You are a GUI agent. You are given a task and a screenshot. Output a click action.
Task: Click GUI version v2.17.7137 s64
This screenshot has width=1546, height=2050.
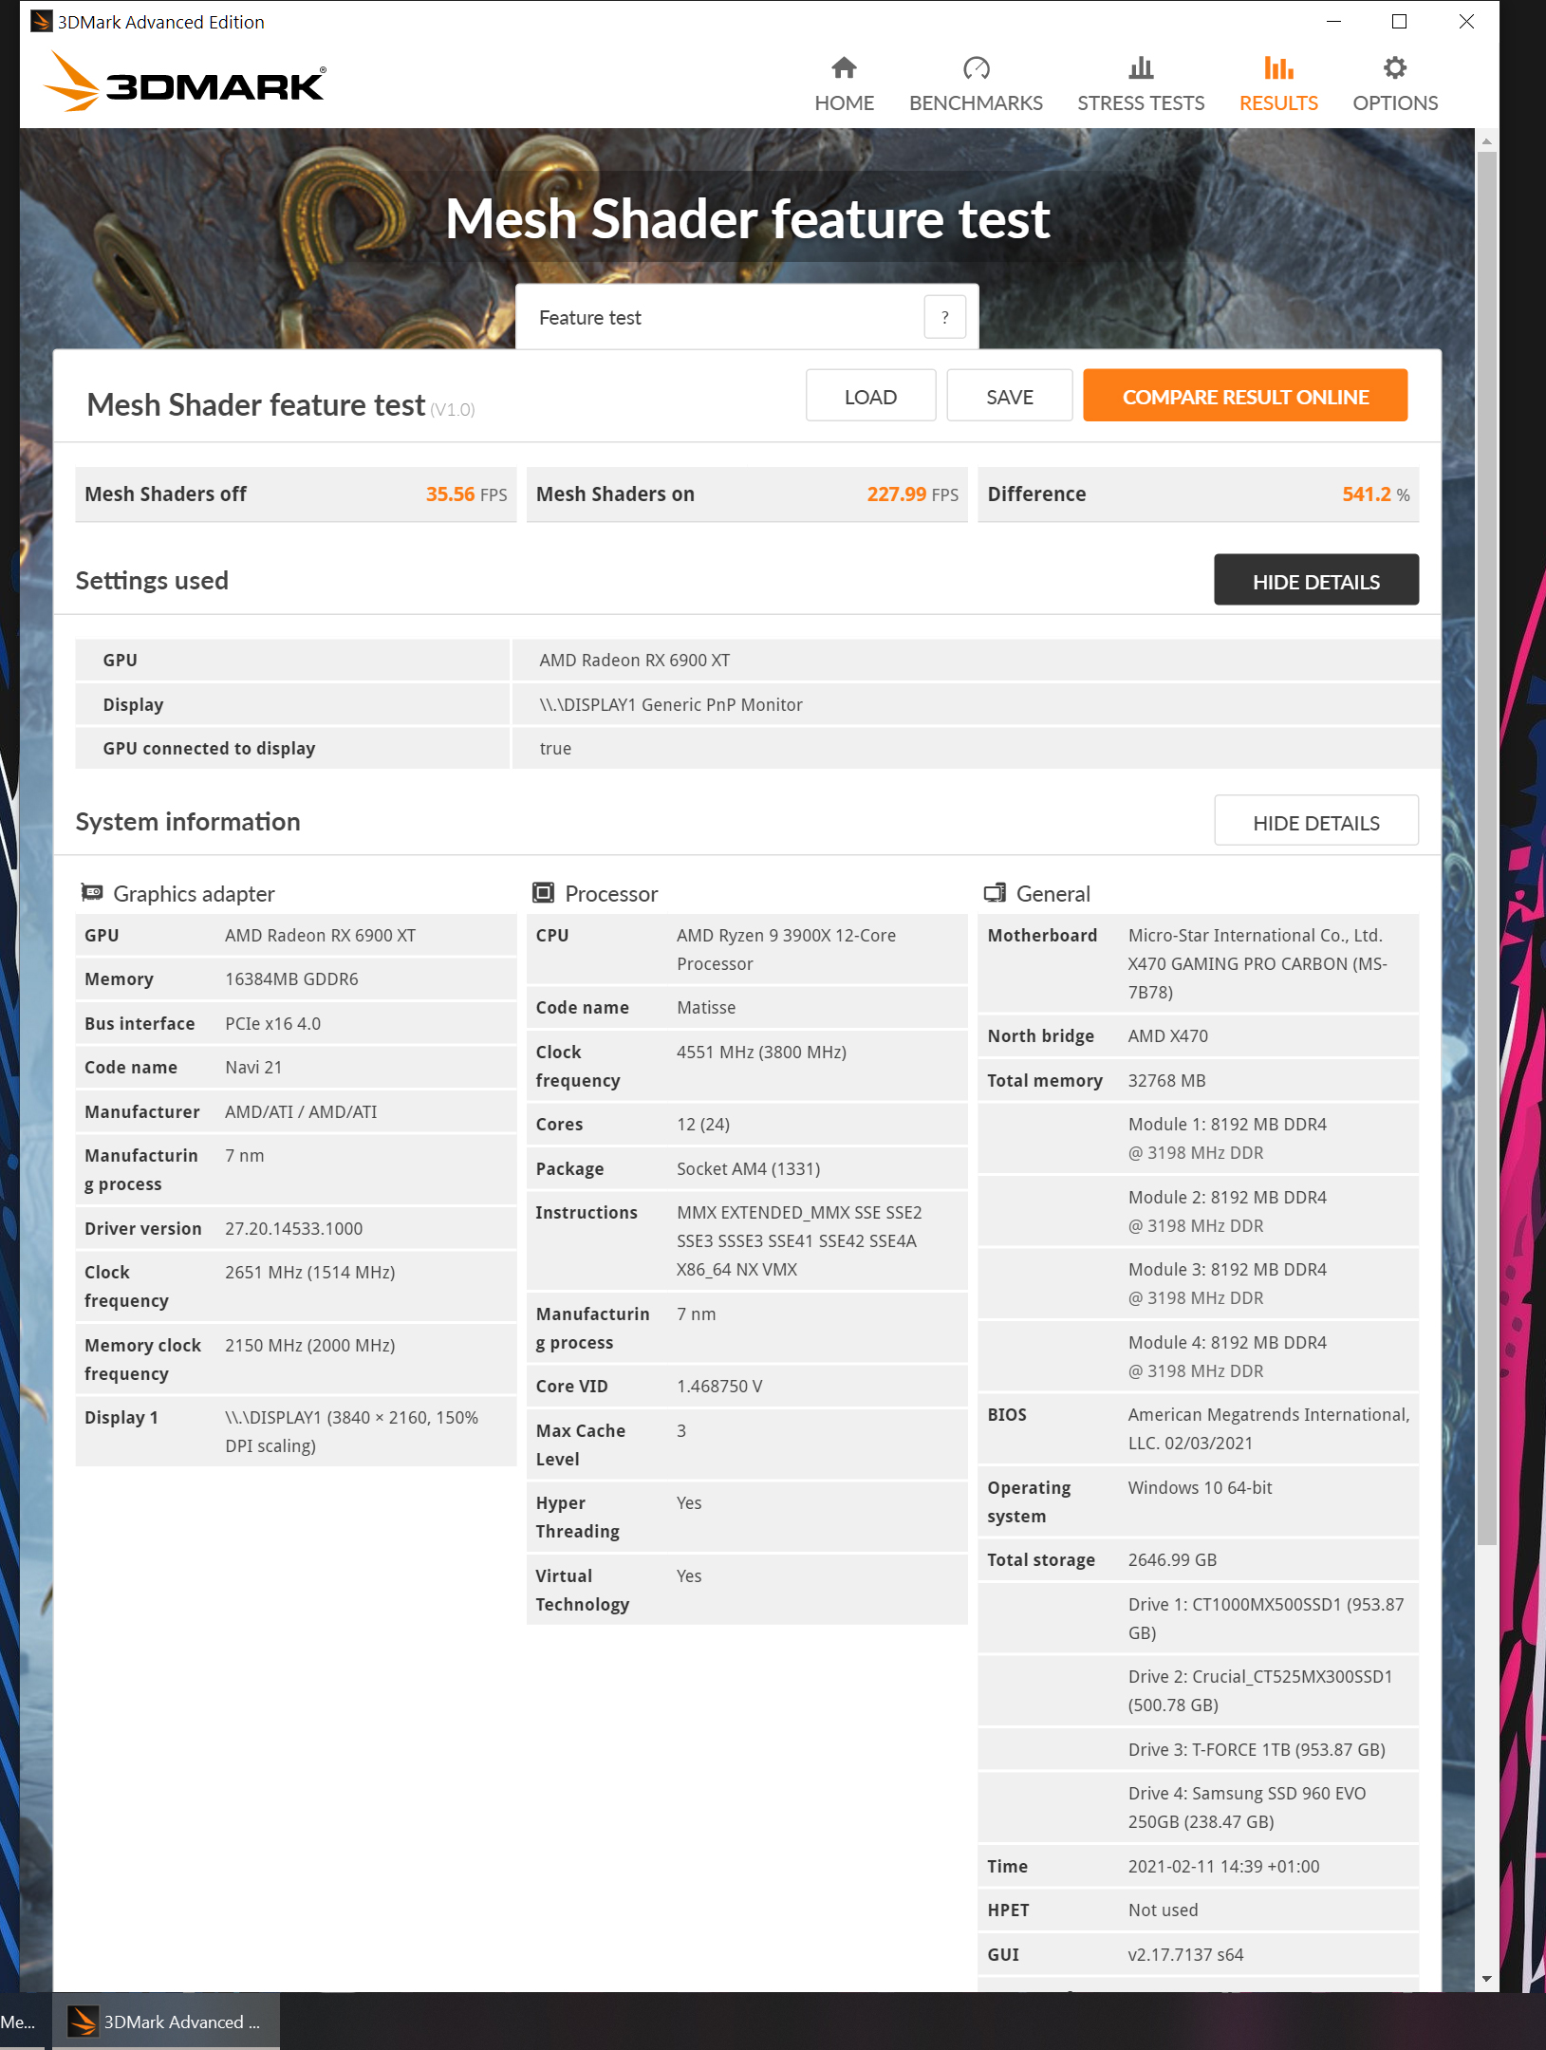tap(1185, 1954)
